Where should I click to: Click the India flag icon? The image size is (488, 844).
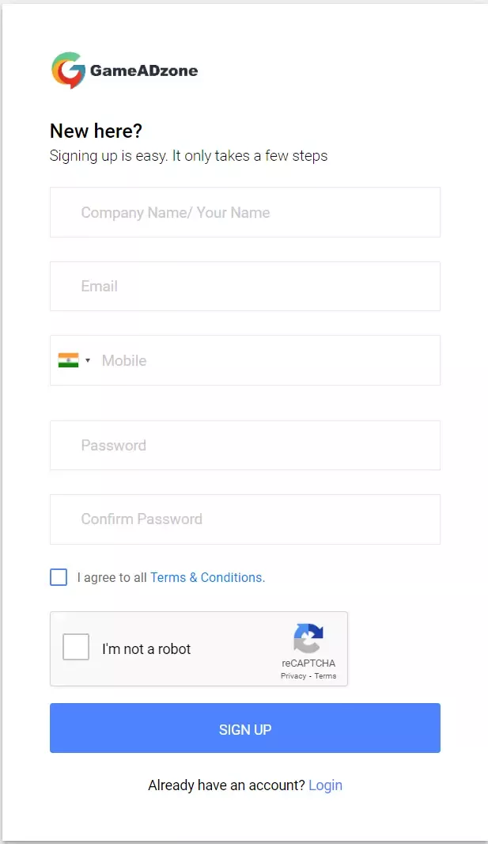(x=68, y=360)
